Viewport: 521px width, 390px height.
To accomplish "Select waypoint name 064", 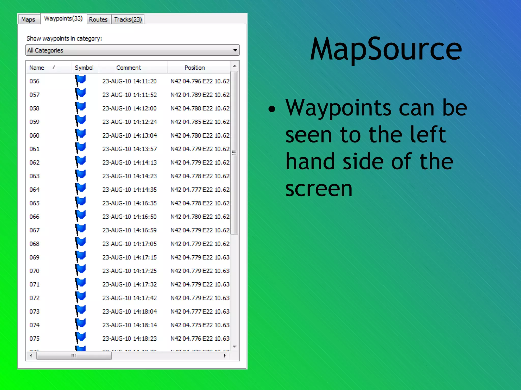I will (x=34, y=190).
